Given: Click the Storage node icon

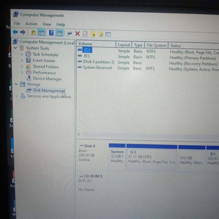Looking at the screenshot, I should click(23, 84).
